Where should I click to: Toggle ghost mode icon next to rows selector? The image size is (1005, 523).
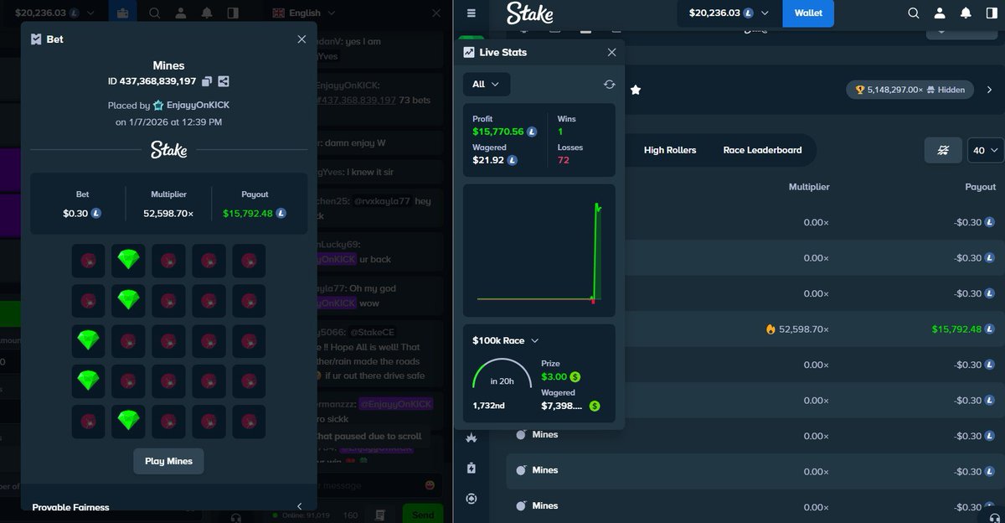click(x=942, y=150)
